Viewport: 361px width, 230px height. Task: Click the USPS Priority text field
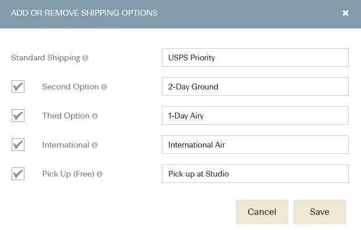coord(255,57)
